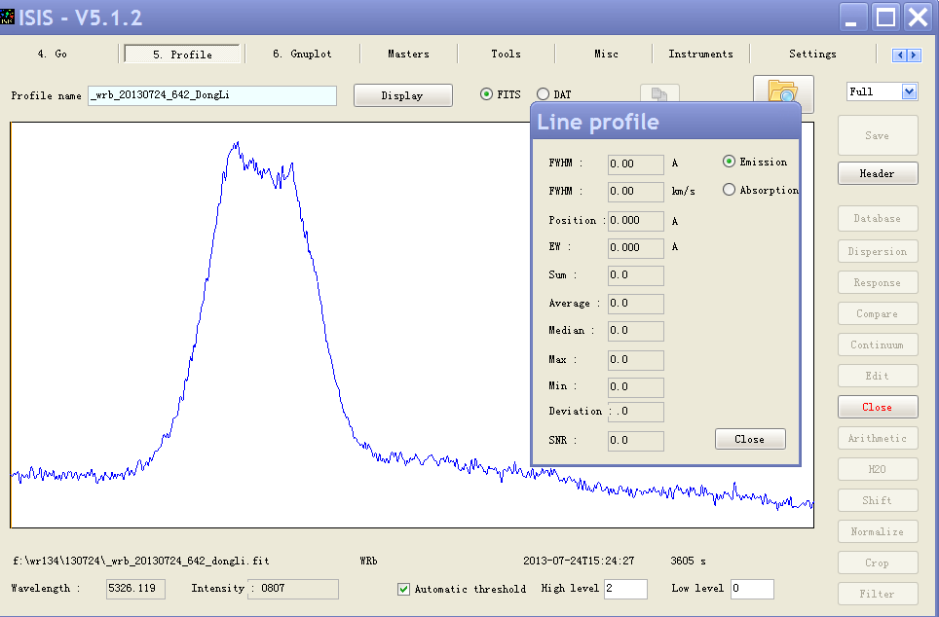Click the High level value field

pos(624,589)
